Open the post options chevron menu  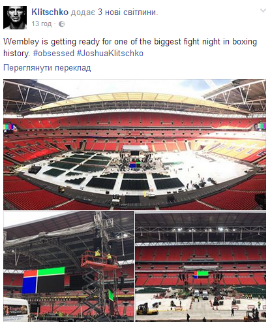click(263, 10)
